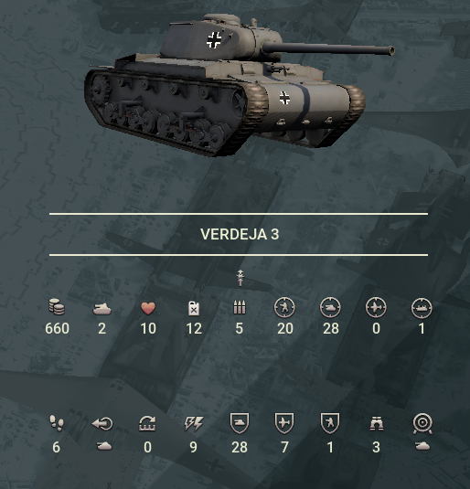Viewport: 470px width, 489px height.
Task: Select the infantry attack crosshair icon
Action: 284,307
